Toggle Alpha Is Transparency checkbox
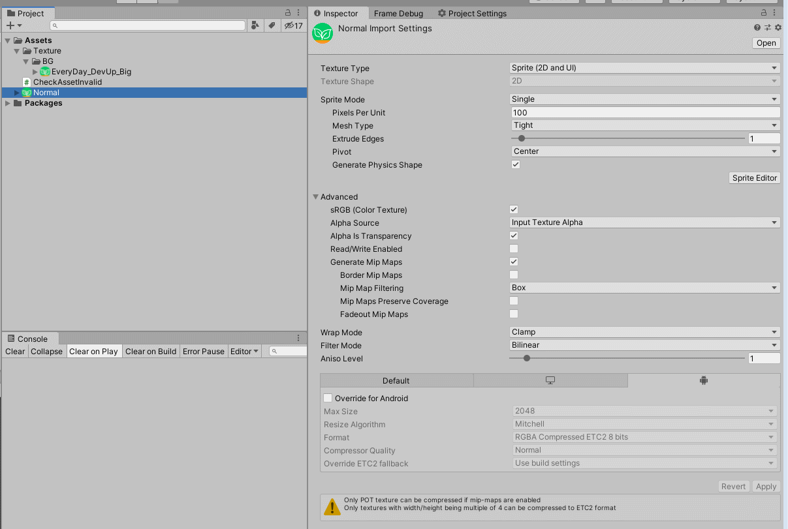This screenshot has width=788, height=529. [514, 235]
